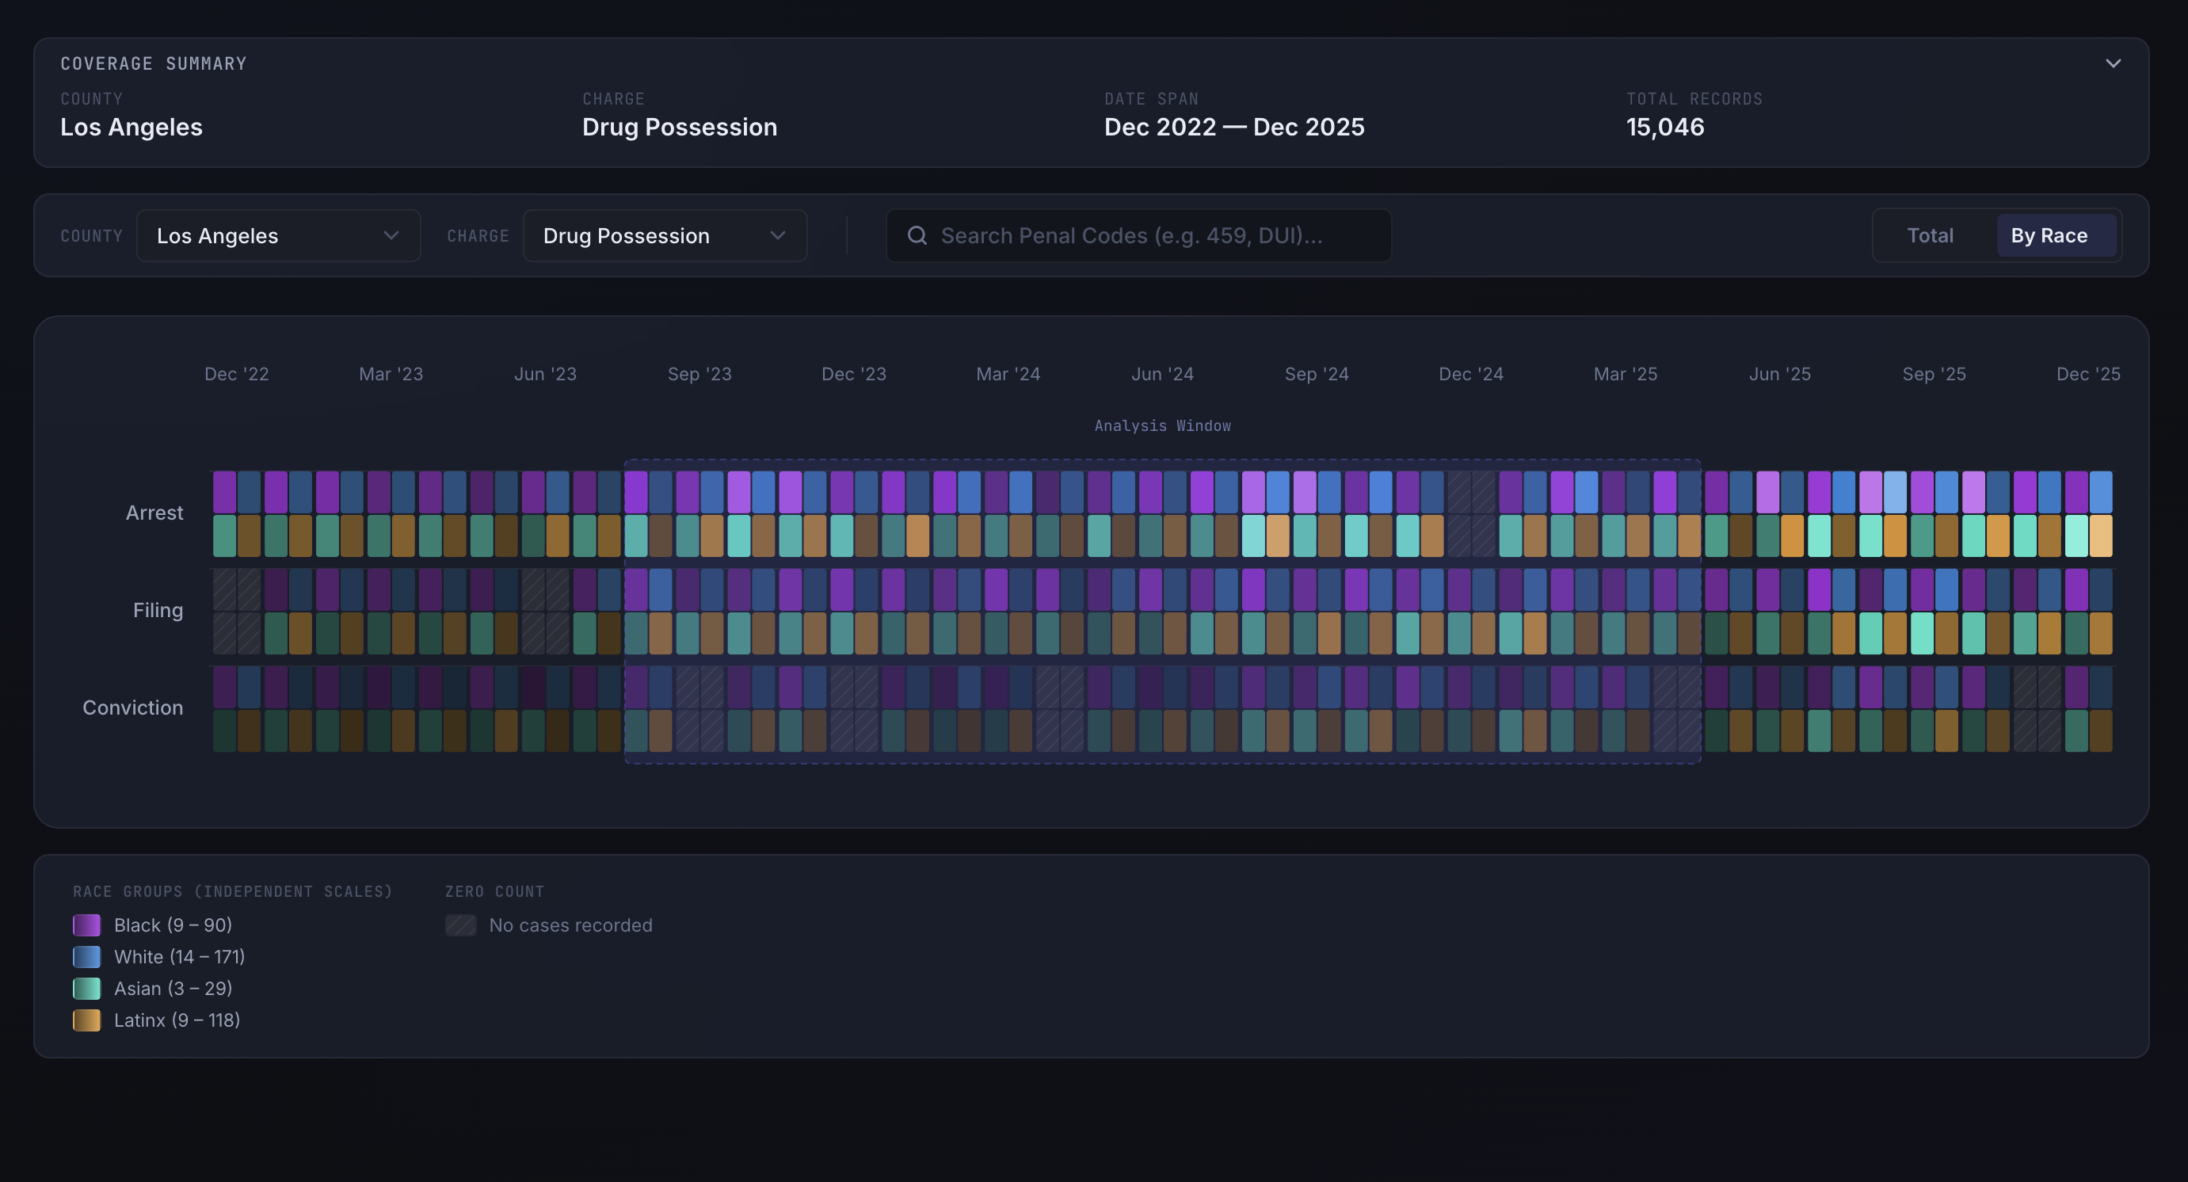This screenshot has height=1182, width=2188.
Task: Click the Asian race legend color swatch
Action: 86,989
